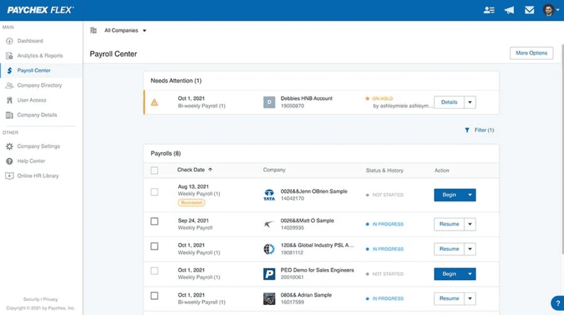Click Begin for Jenn OBrien Sample payroll
The height and width of the screenshot is (315, 564).
[x=449, y=195]
